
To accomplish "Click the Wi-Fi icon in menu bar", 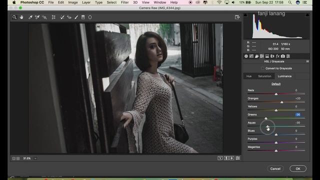I will (x=219, y=2).
